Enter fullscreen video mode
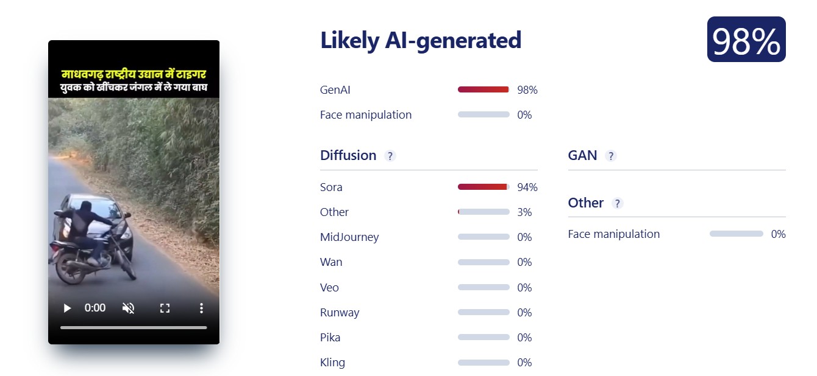Screen dimensions: 817x376 165,308
